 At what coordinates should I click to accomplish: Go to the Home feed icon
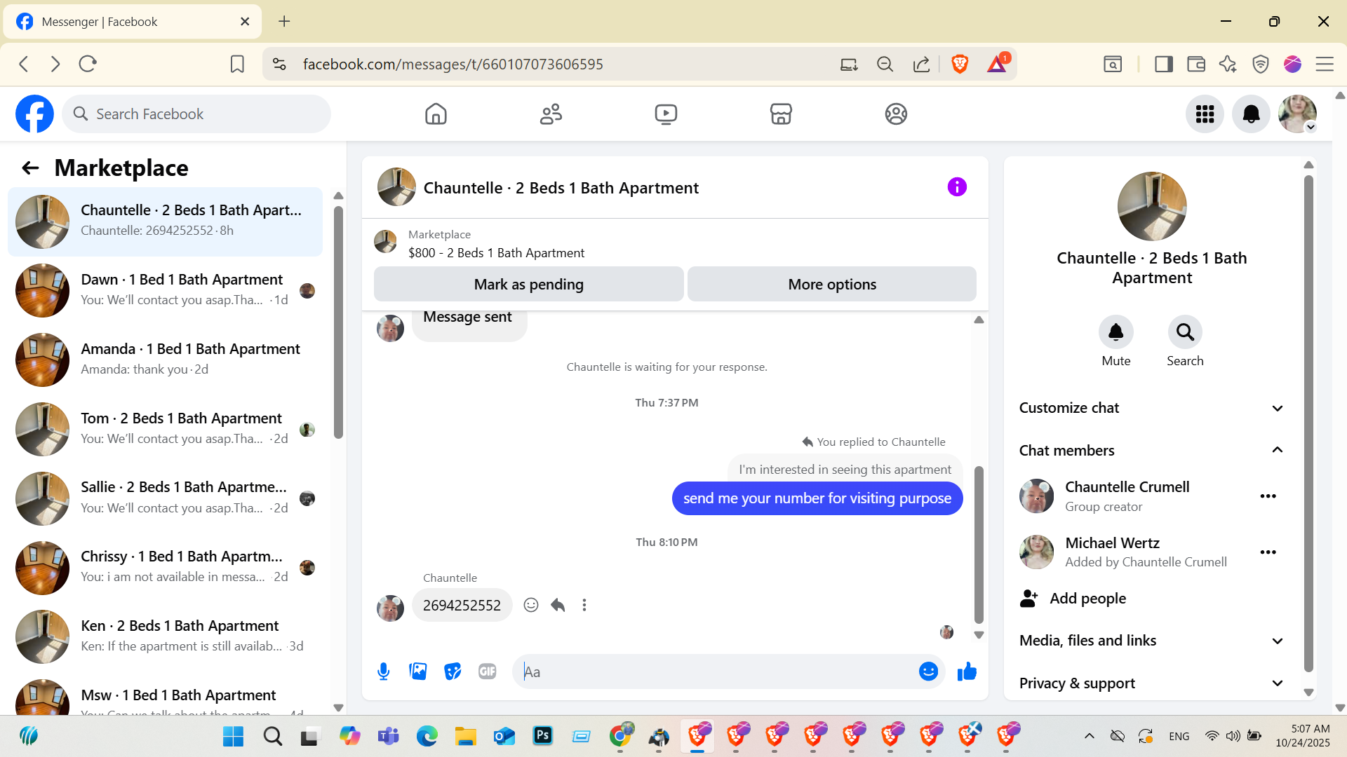[436, 114]
